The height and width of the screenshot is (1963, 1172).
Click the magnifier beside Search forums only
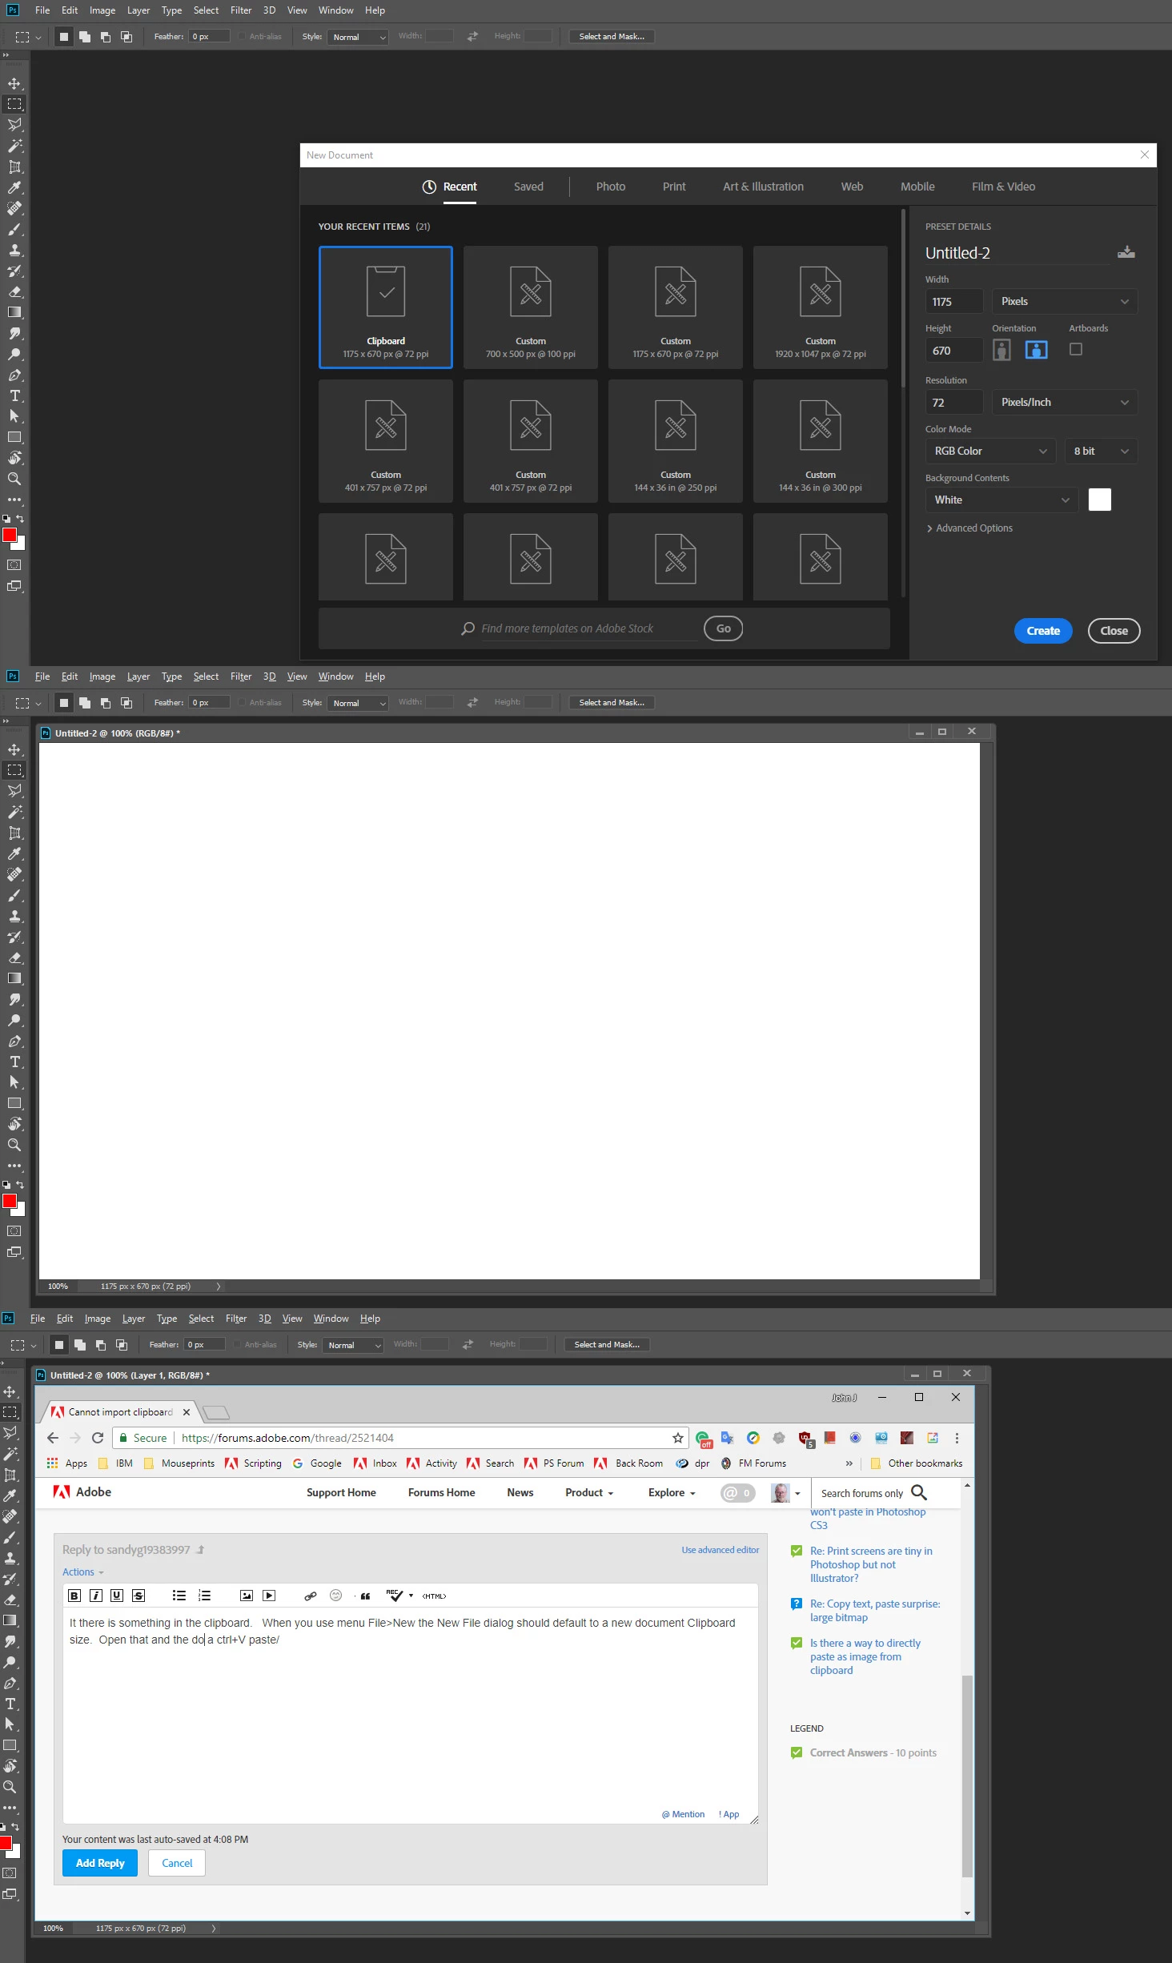(x=919, y=1492)
